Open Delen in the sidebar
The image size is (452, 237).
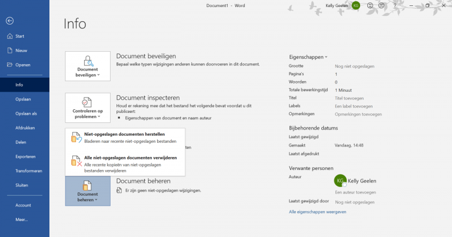click(25, 142)
